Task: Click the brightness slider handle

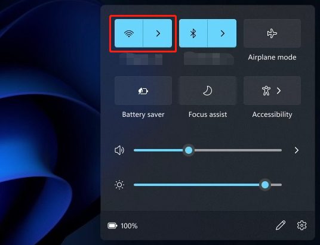Action: pos(265,185)
